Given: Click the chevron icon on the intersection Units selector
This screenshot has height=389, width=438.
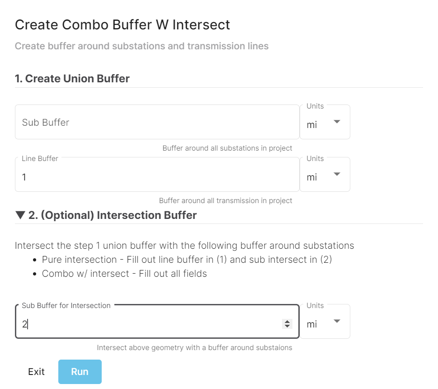Looking at the screenshot, I should [x=337, y=321].
